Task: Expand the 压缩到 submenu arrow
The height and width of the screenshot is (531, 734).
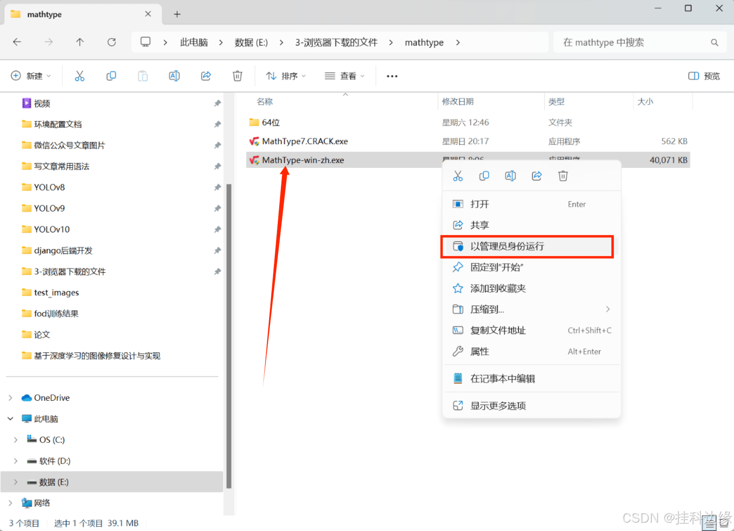Action: [608, 309]
